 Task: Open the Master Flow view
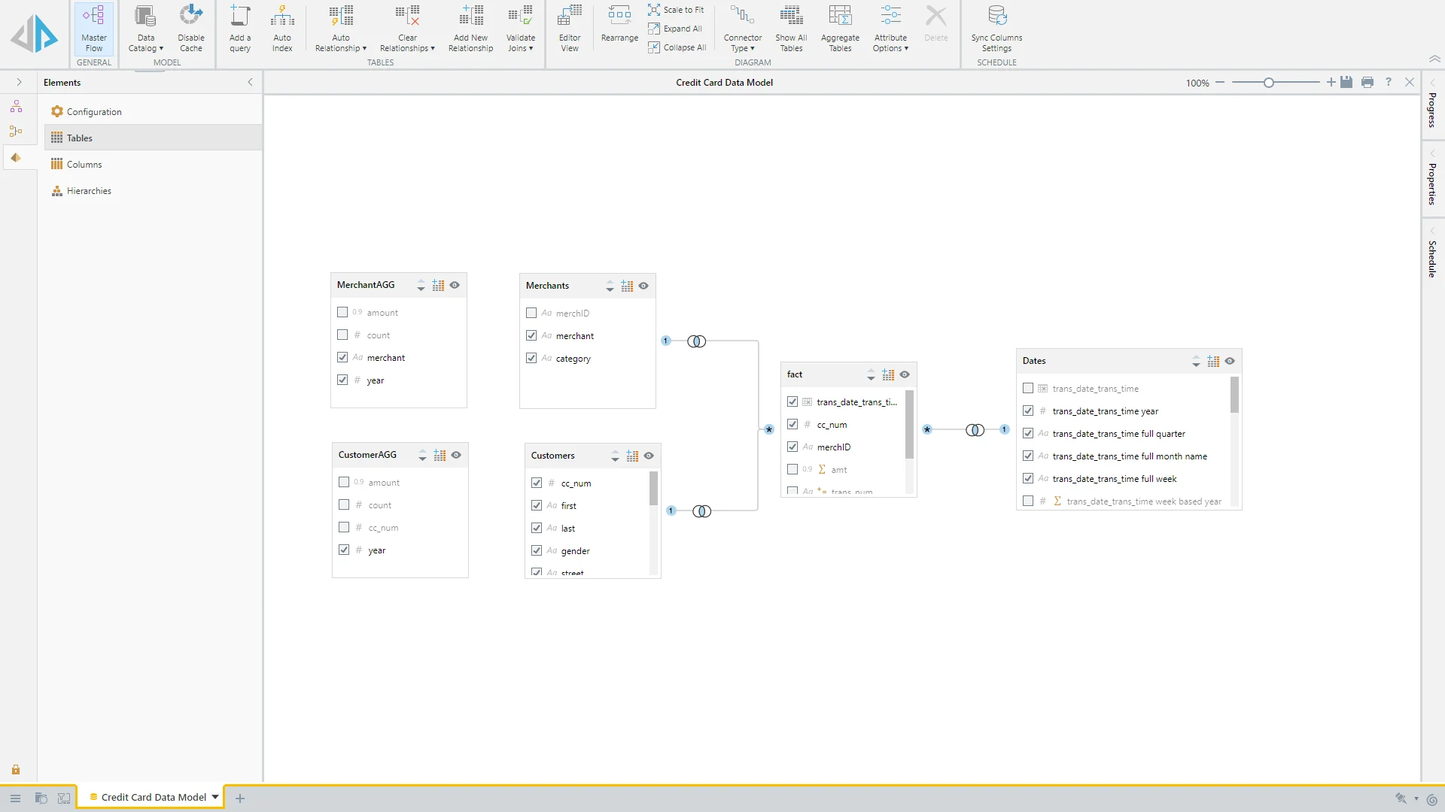point(94,29)
